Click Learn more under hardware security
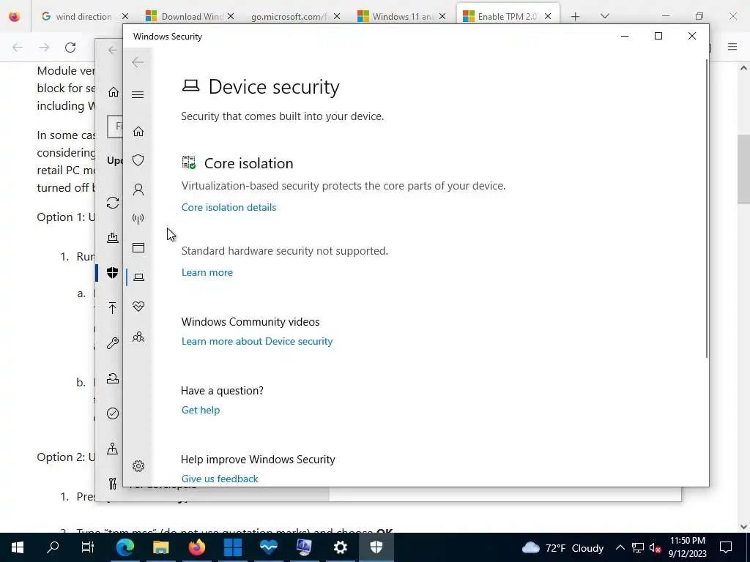Screen dimensions: 750x562 (207, 272)
